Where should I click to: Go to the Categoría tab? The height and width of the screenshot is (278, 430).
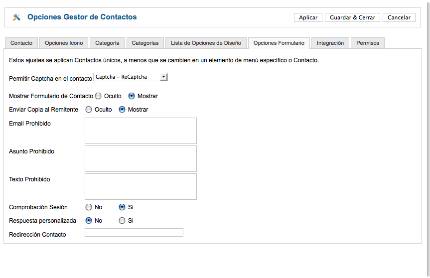pyautogui.click(x=107, y=43)
